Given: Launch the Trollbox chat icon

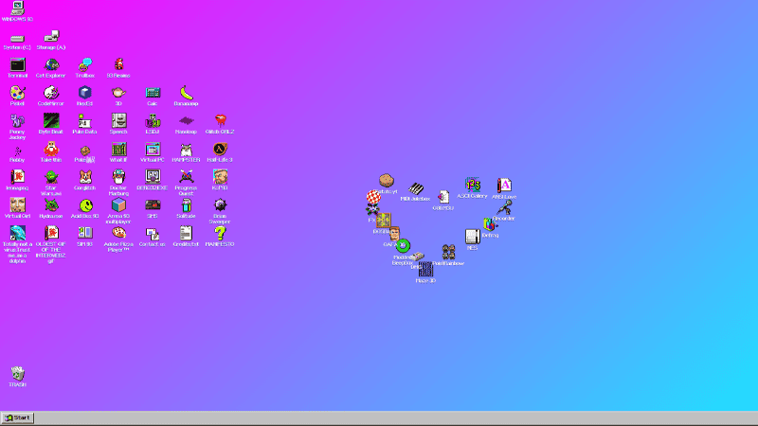Looking at the screenshot, I should point(85,64).
